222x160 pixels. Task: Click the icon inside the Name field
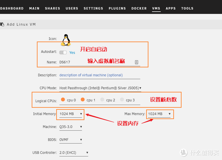(136, 62)
